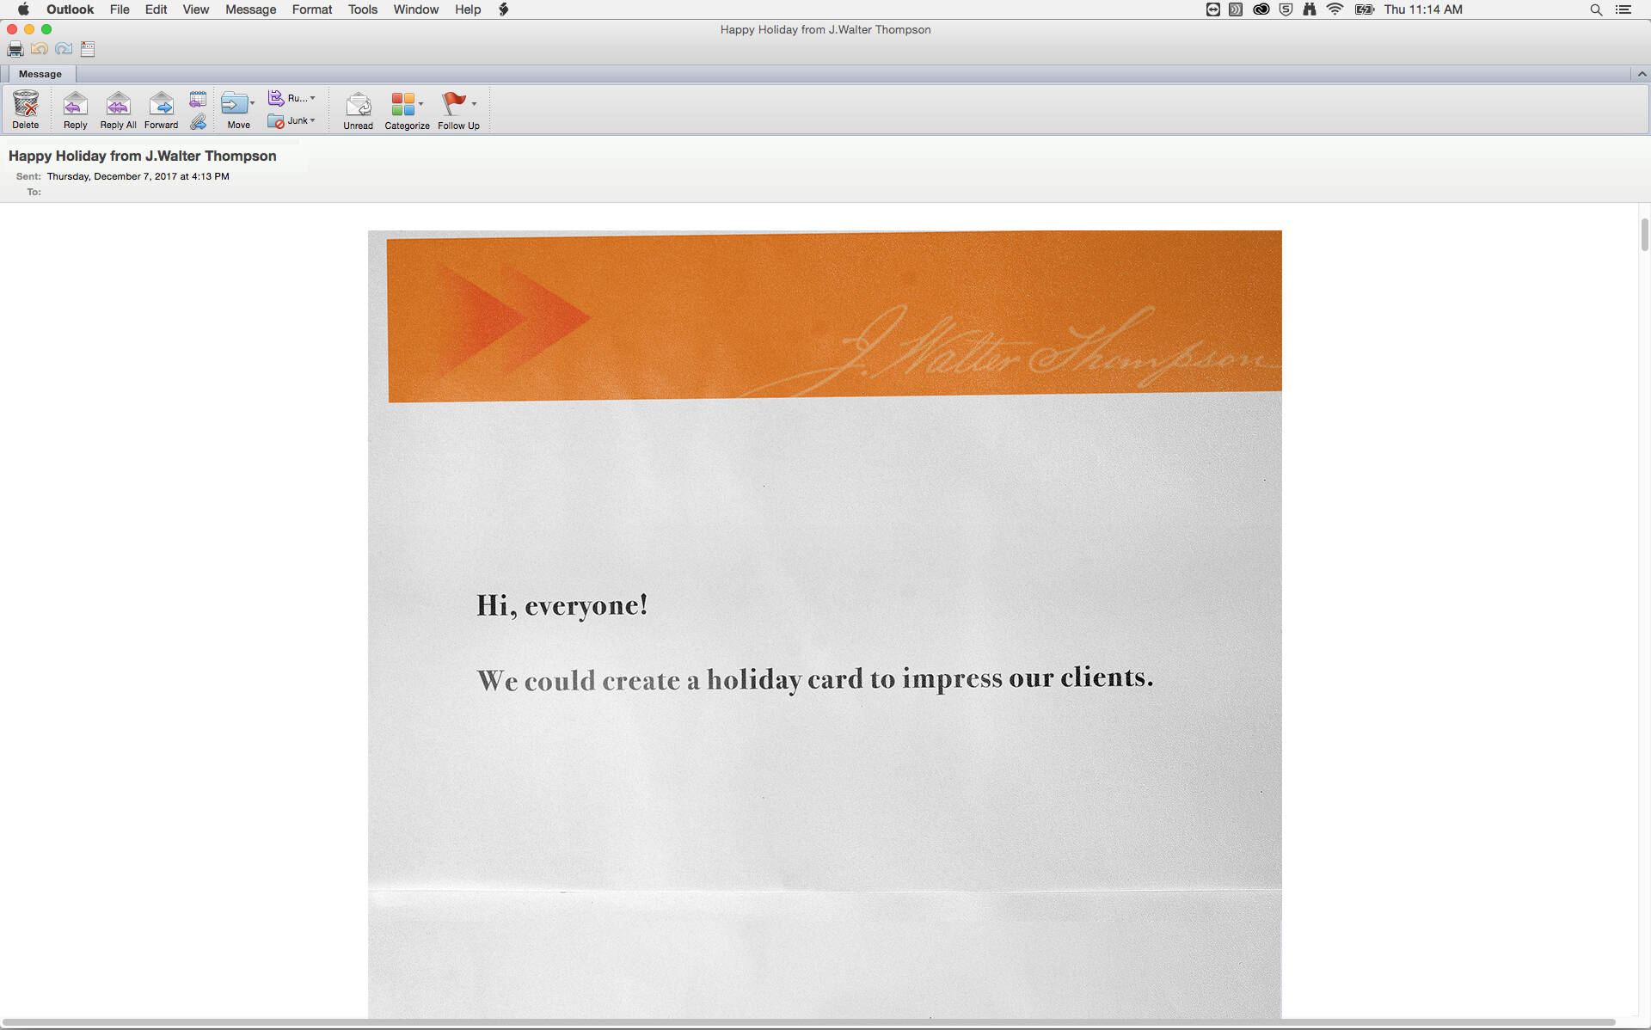The height and width of the screenshot is (1030, 1651).
Task: Click the script menu icon after Help
Action: point(504,9)
